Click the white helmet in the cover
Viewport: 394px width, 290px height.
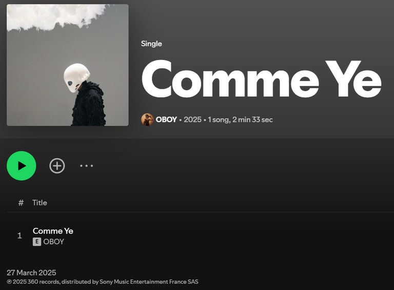pos(76,78)
